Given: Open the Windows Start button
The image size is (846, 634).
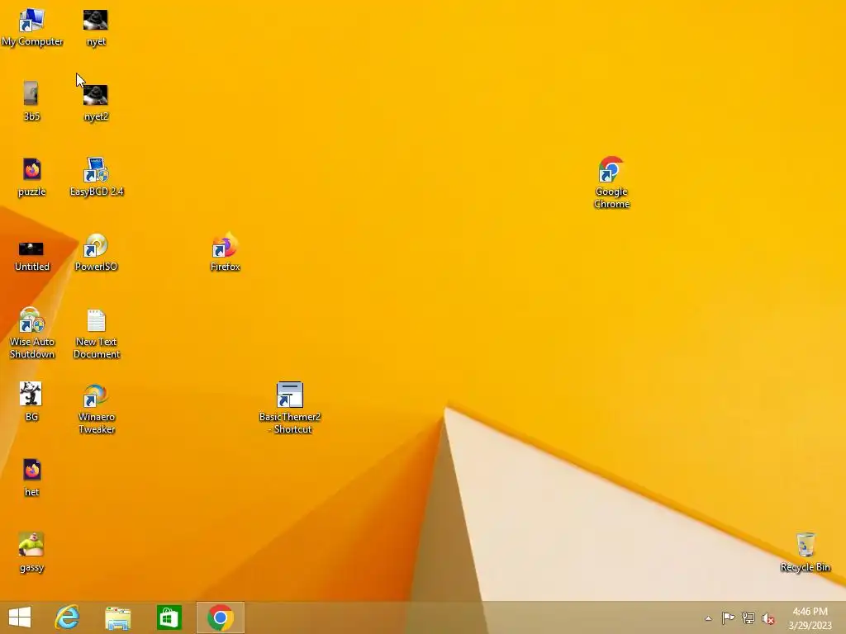Looking at the screenshot, I should click(20, 617).
